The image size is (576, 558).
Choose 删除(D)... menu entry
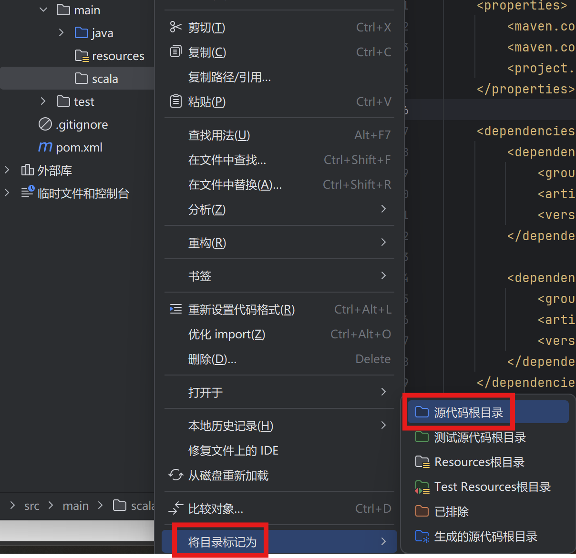279,359
